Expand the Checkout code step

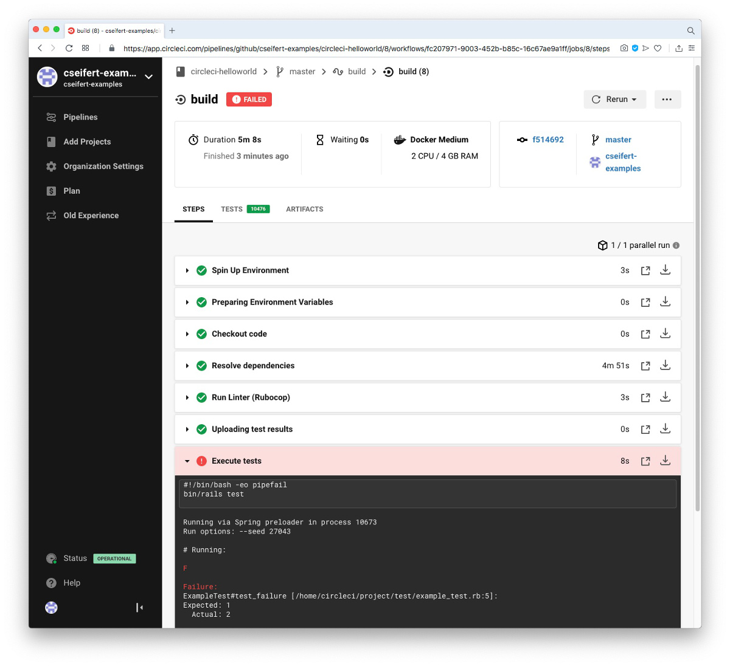pyautogui.click(x=187, y=334)
